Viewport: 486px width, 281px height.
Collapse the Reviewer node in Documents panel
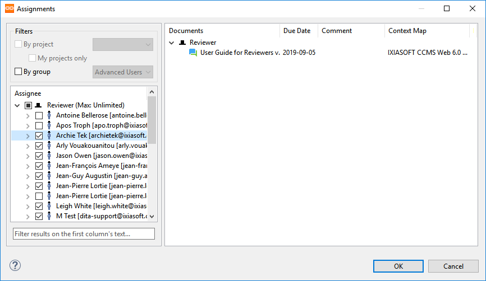coord(172,43)
